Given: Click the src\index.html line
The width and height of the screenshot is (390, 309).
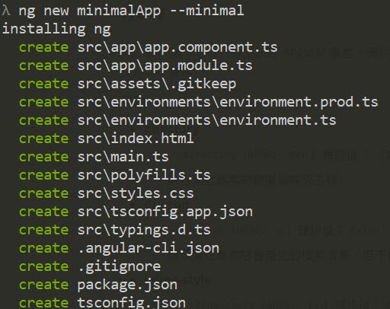Looking at the screenshot, I should point(136,139).
